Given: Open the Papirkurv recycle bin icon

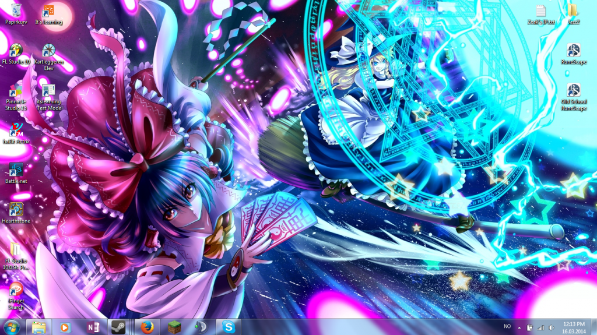Looking at the screenshot, I should 16,10.
